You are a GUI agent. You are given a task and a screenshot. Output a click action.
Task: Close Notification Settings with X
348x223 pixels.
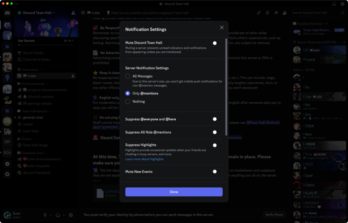(x=222, y=28)
